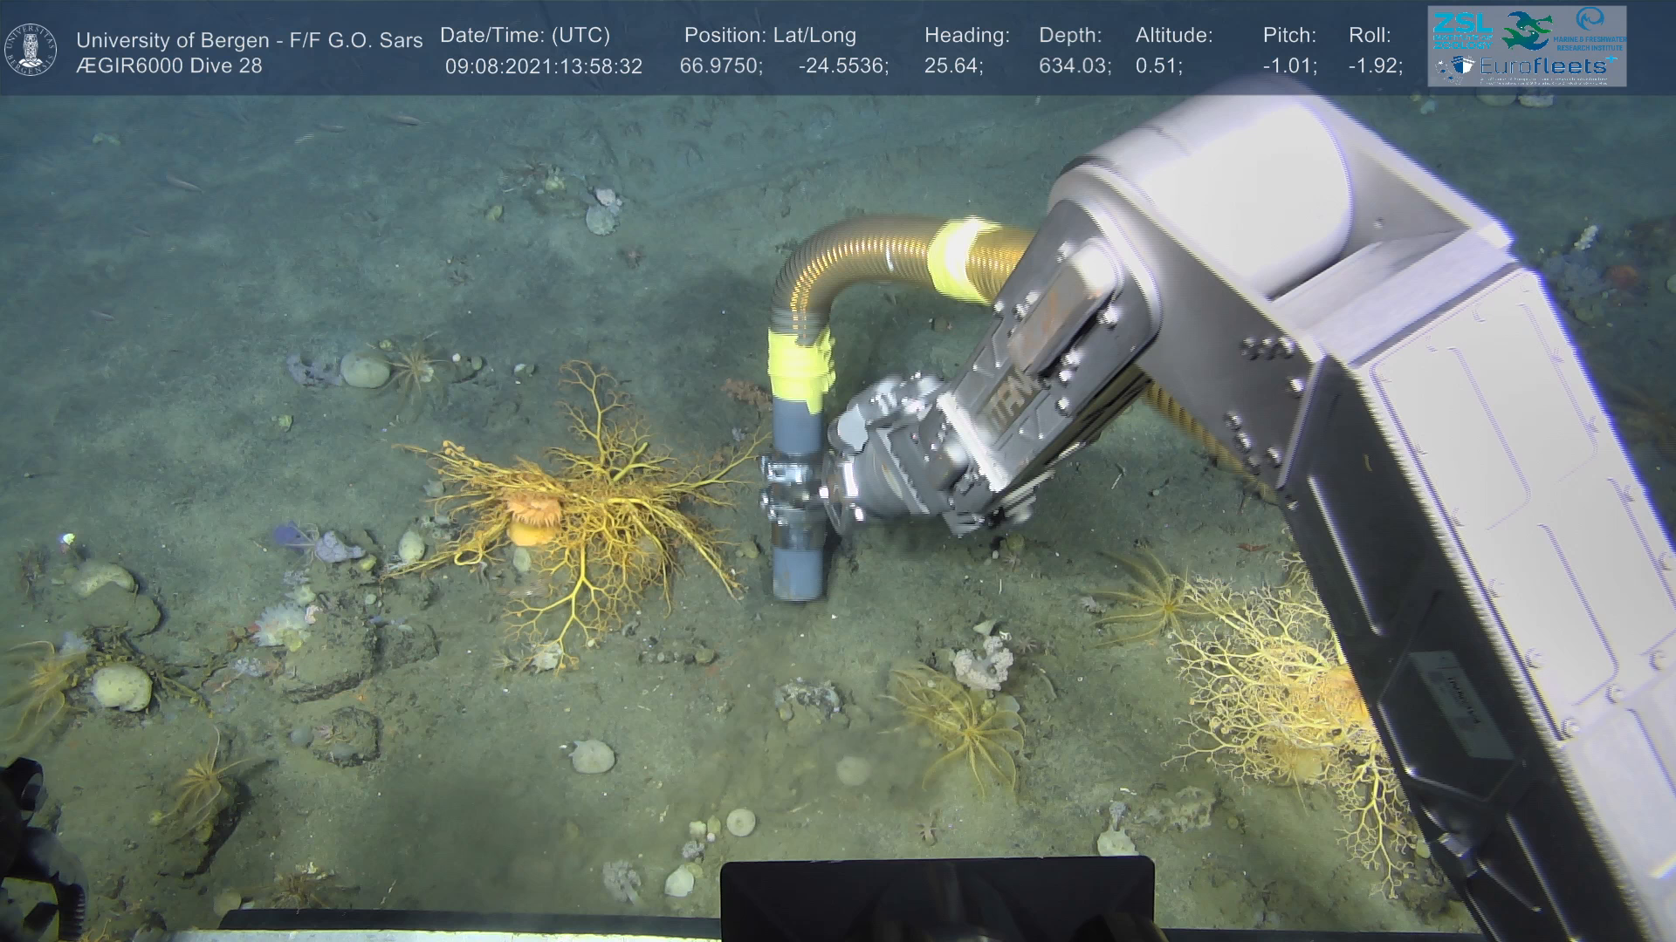
Task: Click the green fish emblem logo
Action: [1527, 30]
